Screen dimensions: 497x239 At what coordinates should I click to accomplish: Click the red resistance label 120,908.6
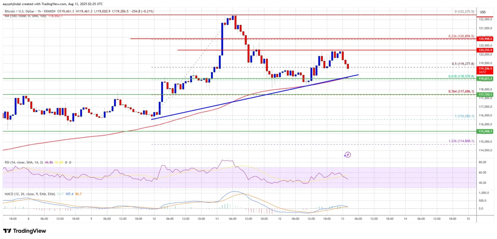(485, 38)
